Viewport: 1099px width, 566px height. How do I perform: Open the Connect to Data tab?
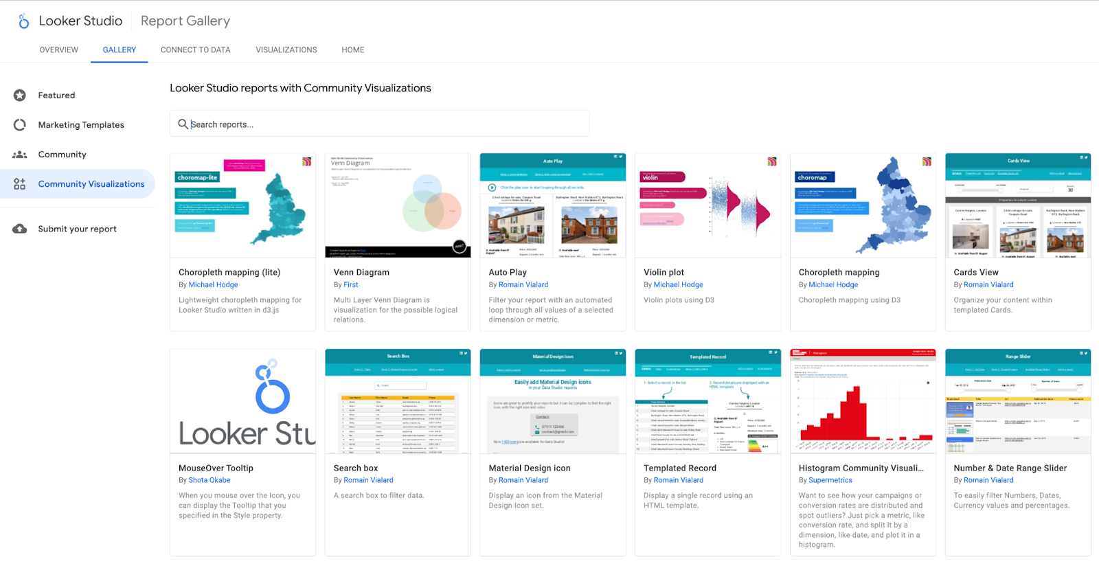point(196,50)
